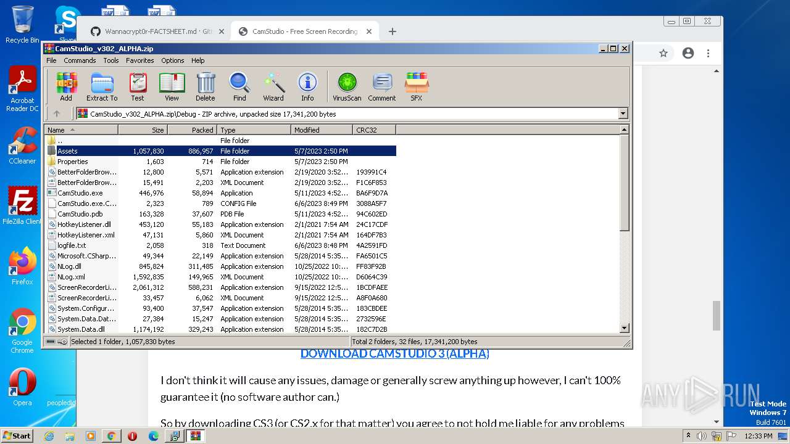Select System.Data.dll in the list

[x=221, y=329]
